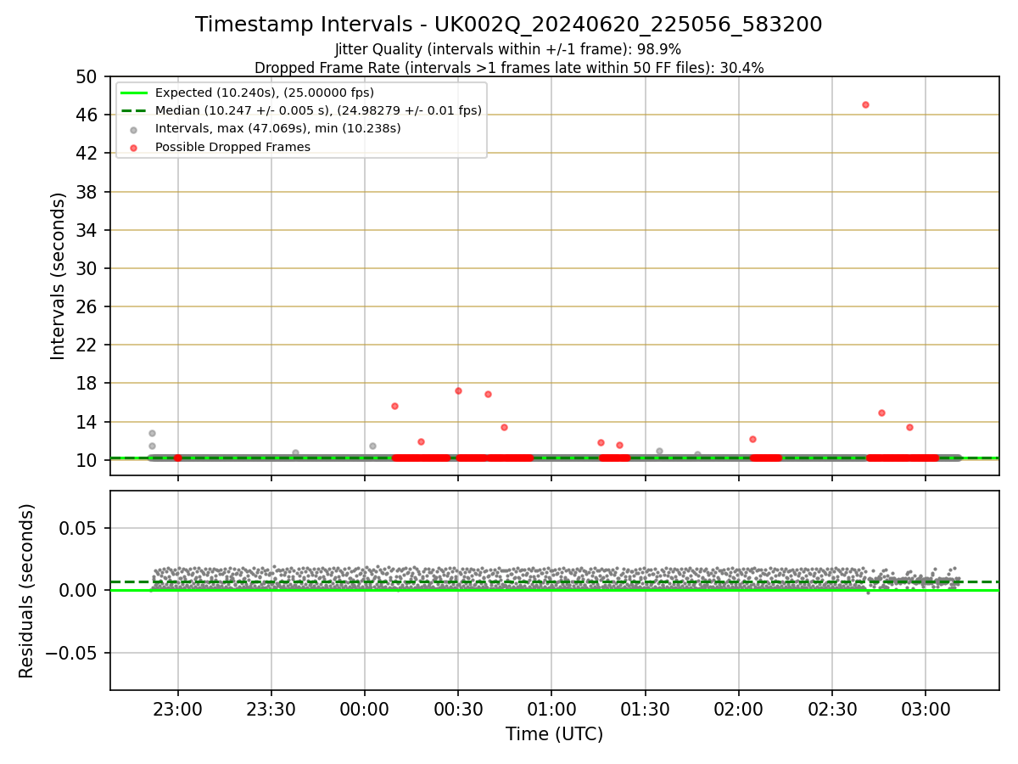Click the 14 y-axis tick label
The height and width of the screenshot is (764, 1018).
pyautogui.click(x=88, y=422)
